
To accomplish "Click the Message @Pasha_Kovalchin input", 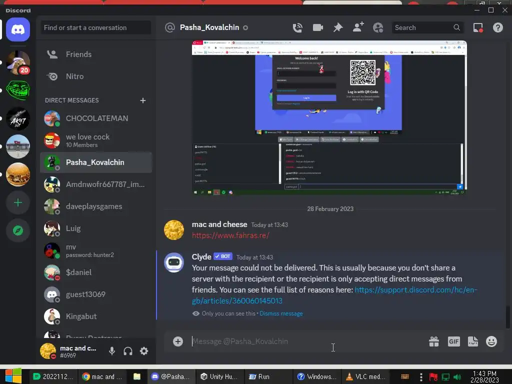I will coord(307,341).
